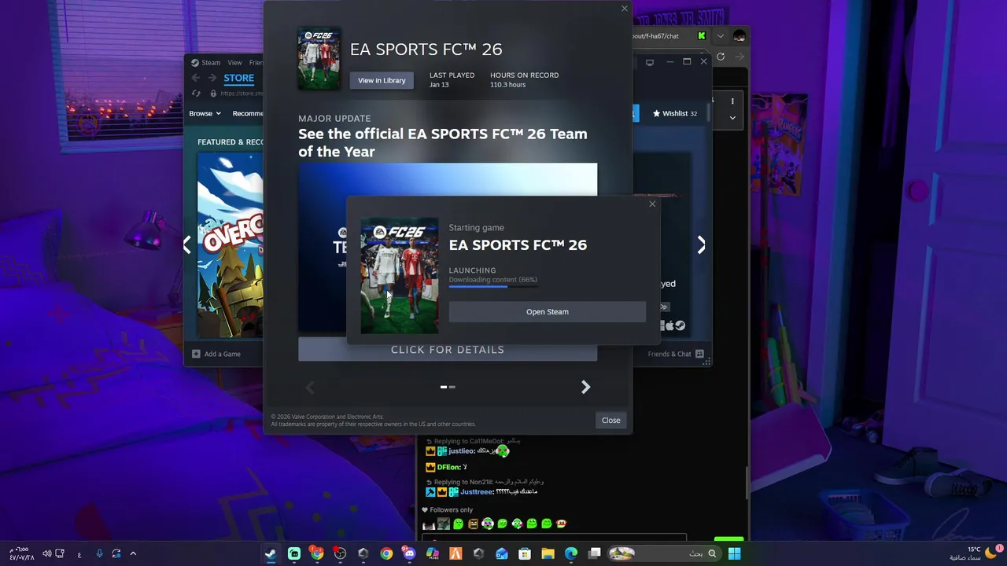Click the Kick extension icon in browser
This screenshot has width=1007, height=566.
point(701,36)
